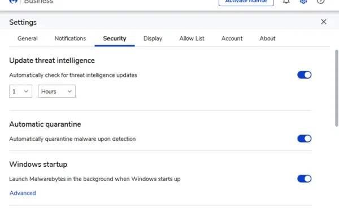Click the Windows startup heading
339x212 pixels.
(38, 165)
